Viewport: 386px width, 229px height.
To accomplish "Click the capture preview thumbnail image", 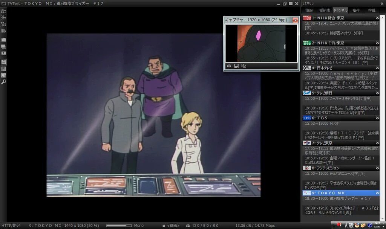I will click(261, 43).
